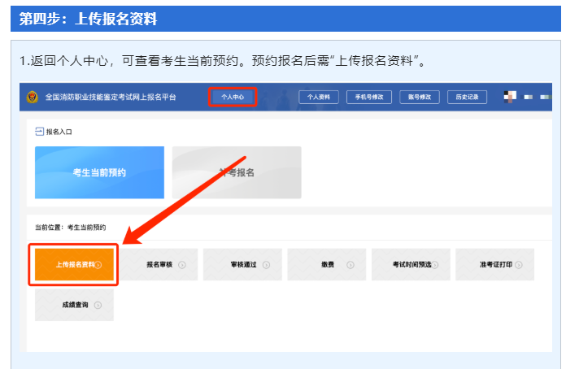Screen dimensions: 566x369
Task: Click arrow icon on 缴费 step
Action: (x=350, y=265)
